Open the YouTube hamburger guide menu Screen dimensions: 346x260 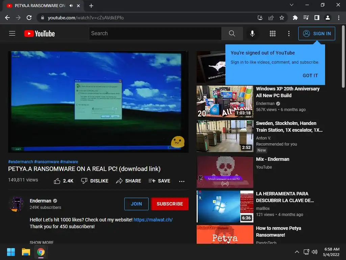(12, 34)
